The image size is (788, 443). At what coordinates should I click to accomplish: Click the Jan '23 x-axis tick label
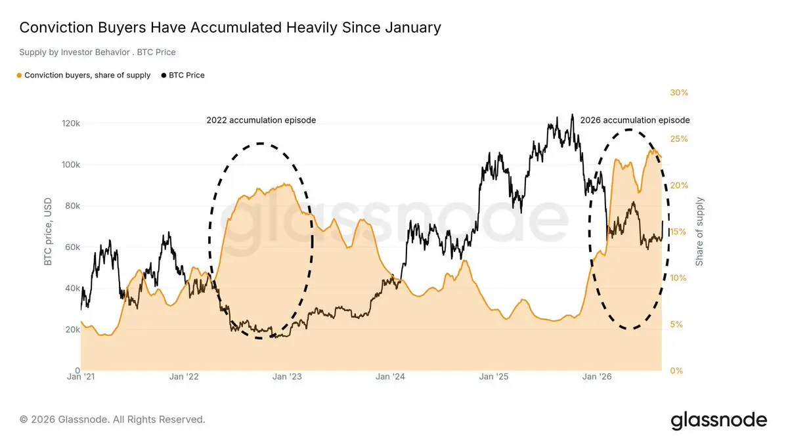click(x=287, y=377)
